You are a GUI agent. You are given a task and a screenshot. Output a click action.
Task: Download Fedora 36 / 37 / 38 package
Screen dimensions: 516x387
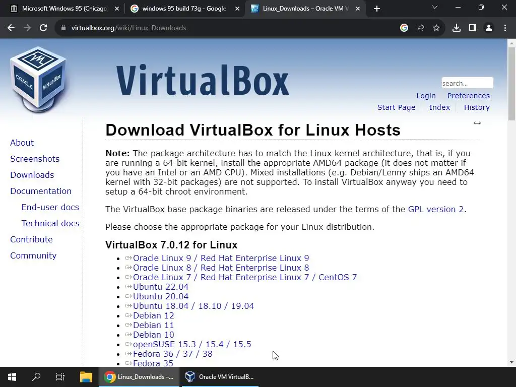(x=173, y=354)
